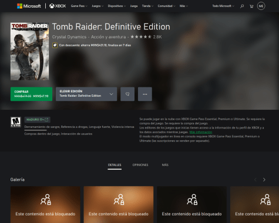The width and height of the screenshot is (279, 223).
Task: Click the Acción y aventura genre link
Action: point(108,37)
